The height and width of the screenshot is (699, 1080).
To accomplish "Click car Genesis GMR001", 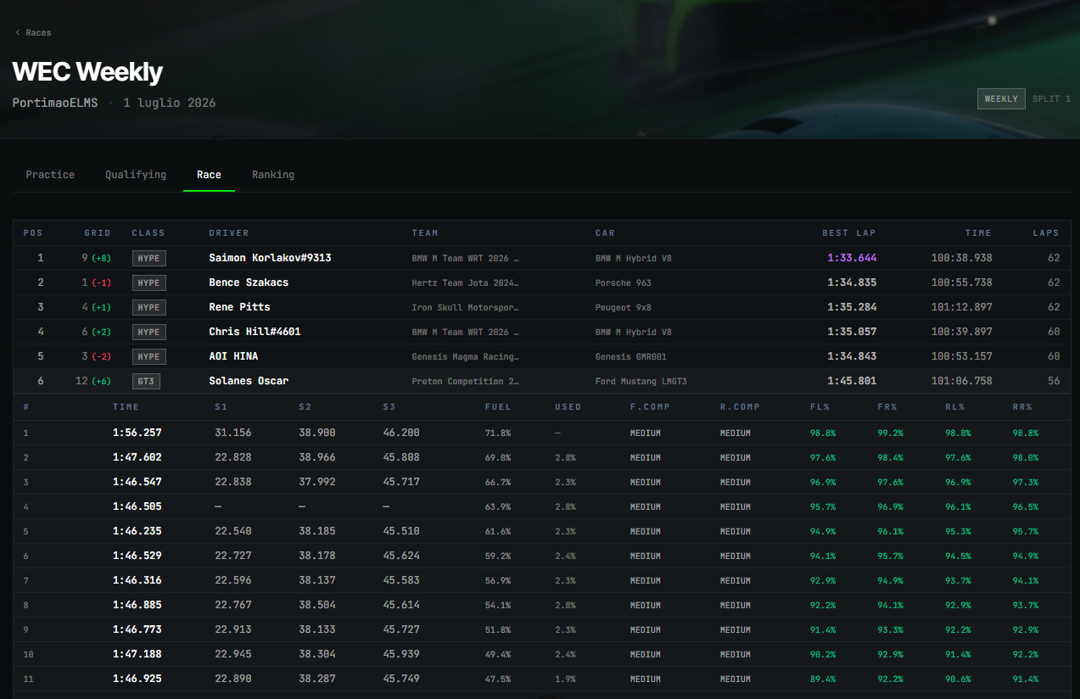I will (x=631, y=356).
